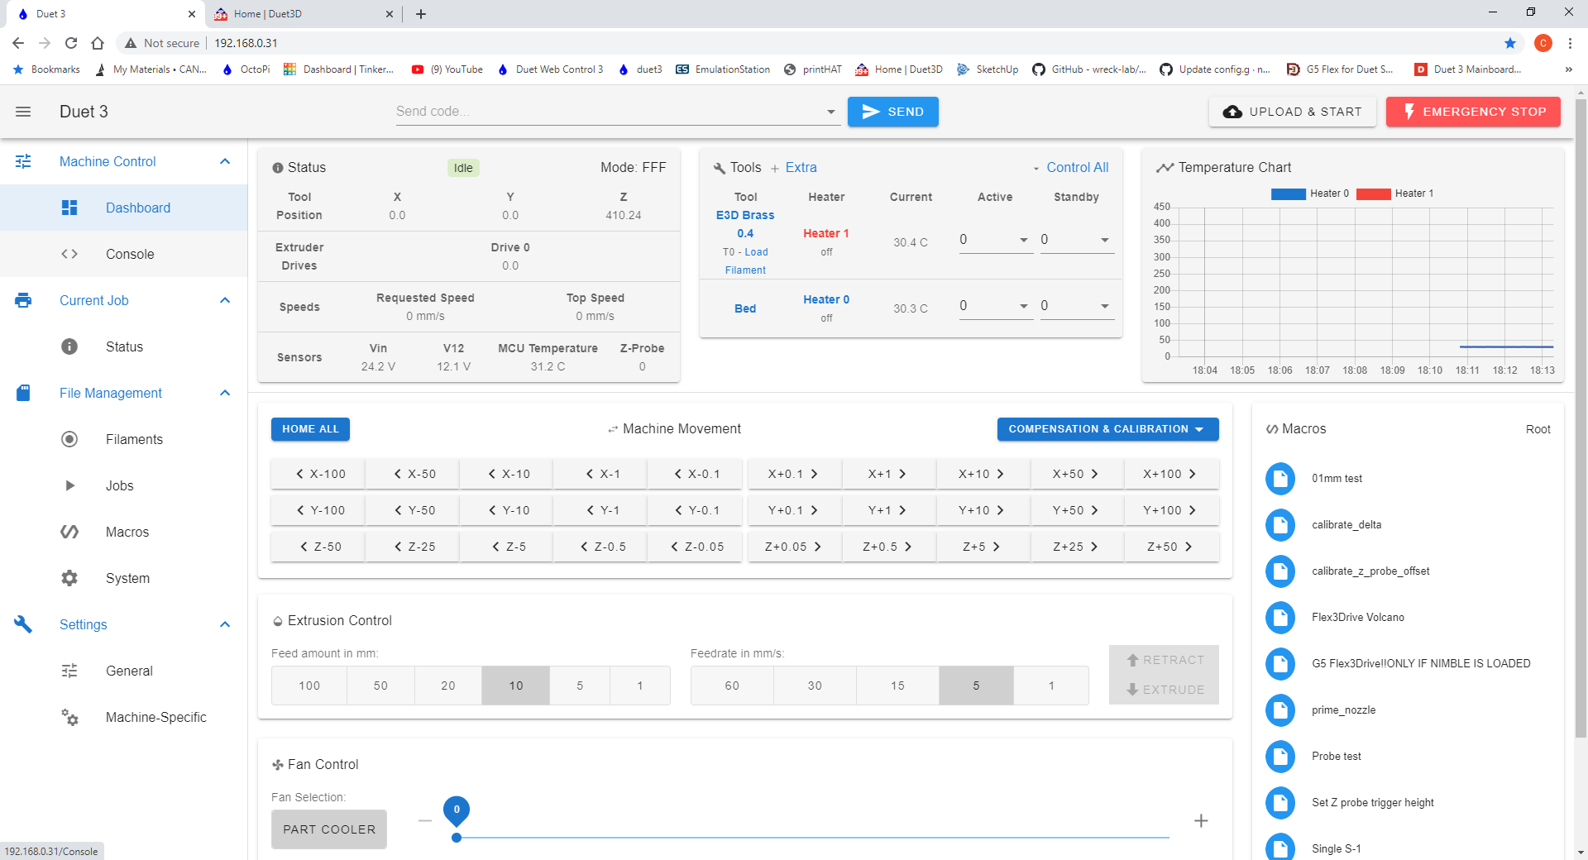Click the HOME ALL button
This screenshot has height=860, width=1588.
310,429
